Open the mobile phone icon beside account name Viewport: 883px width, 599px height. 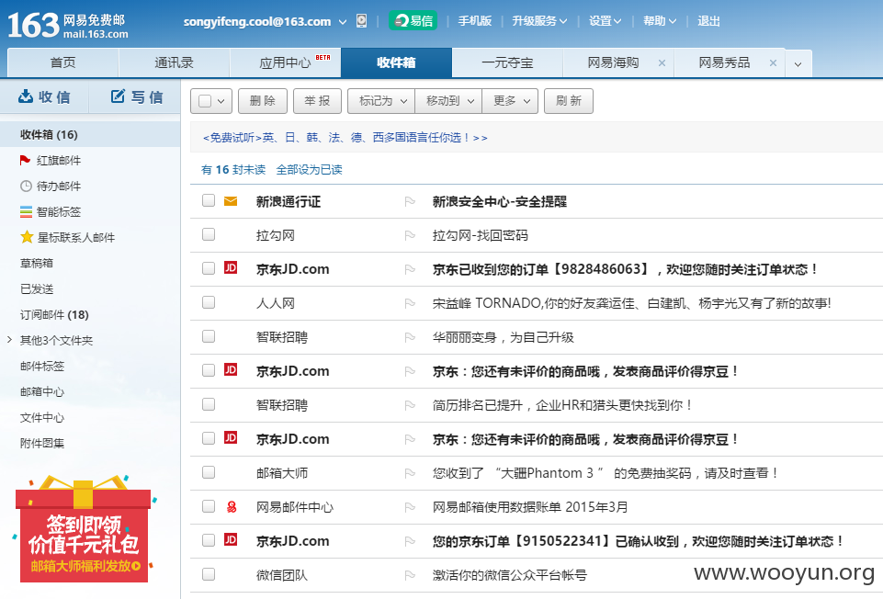(361, 21)
